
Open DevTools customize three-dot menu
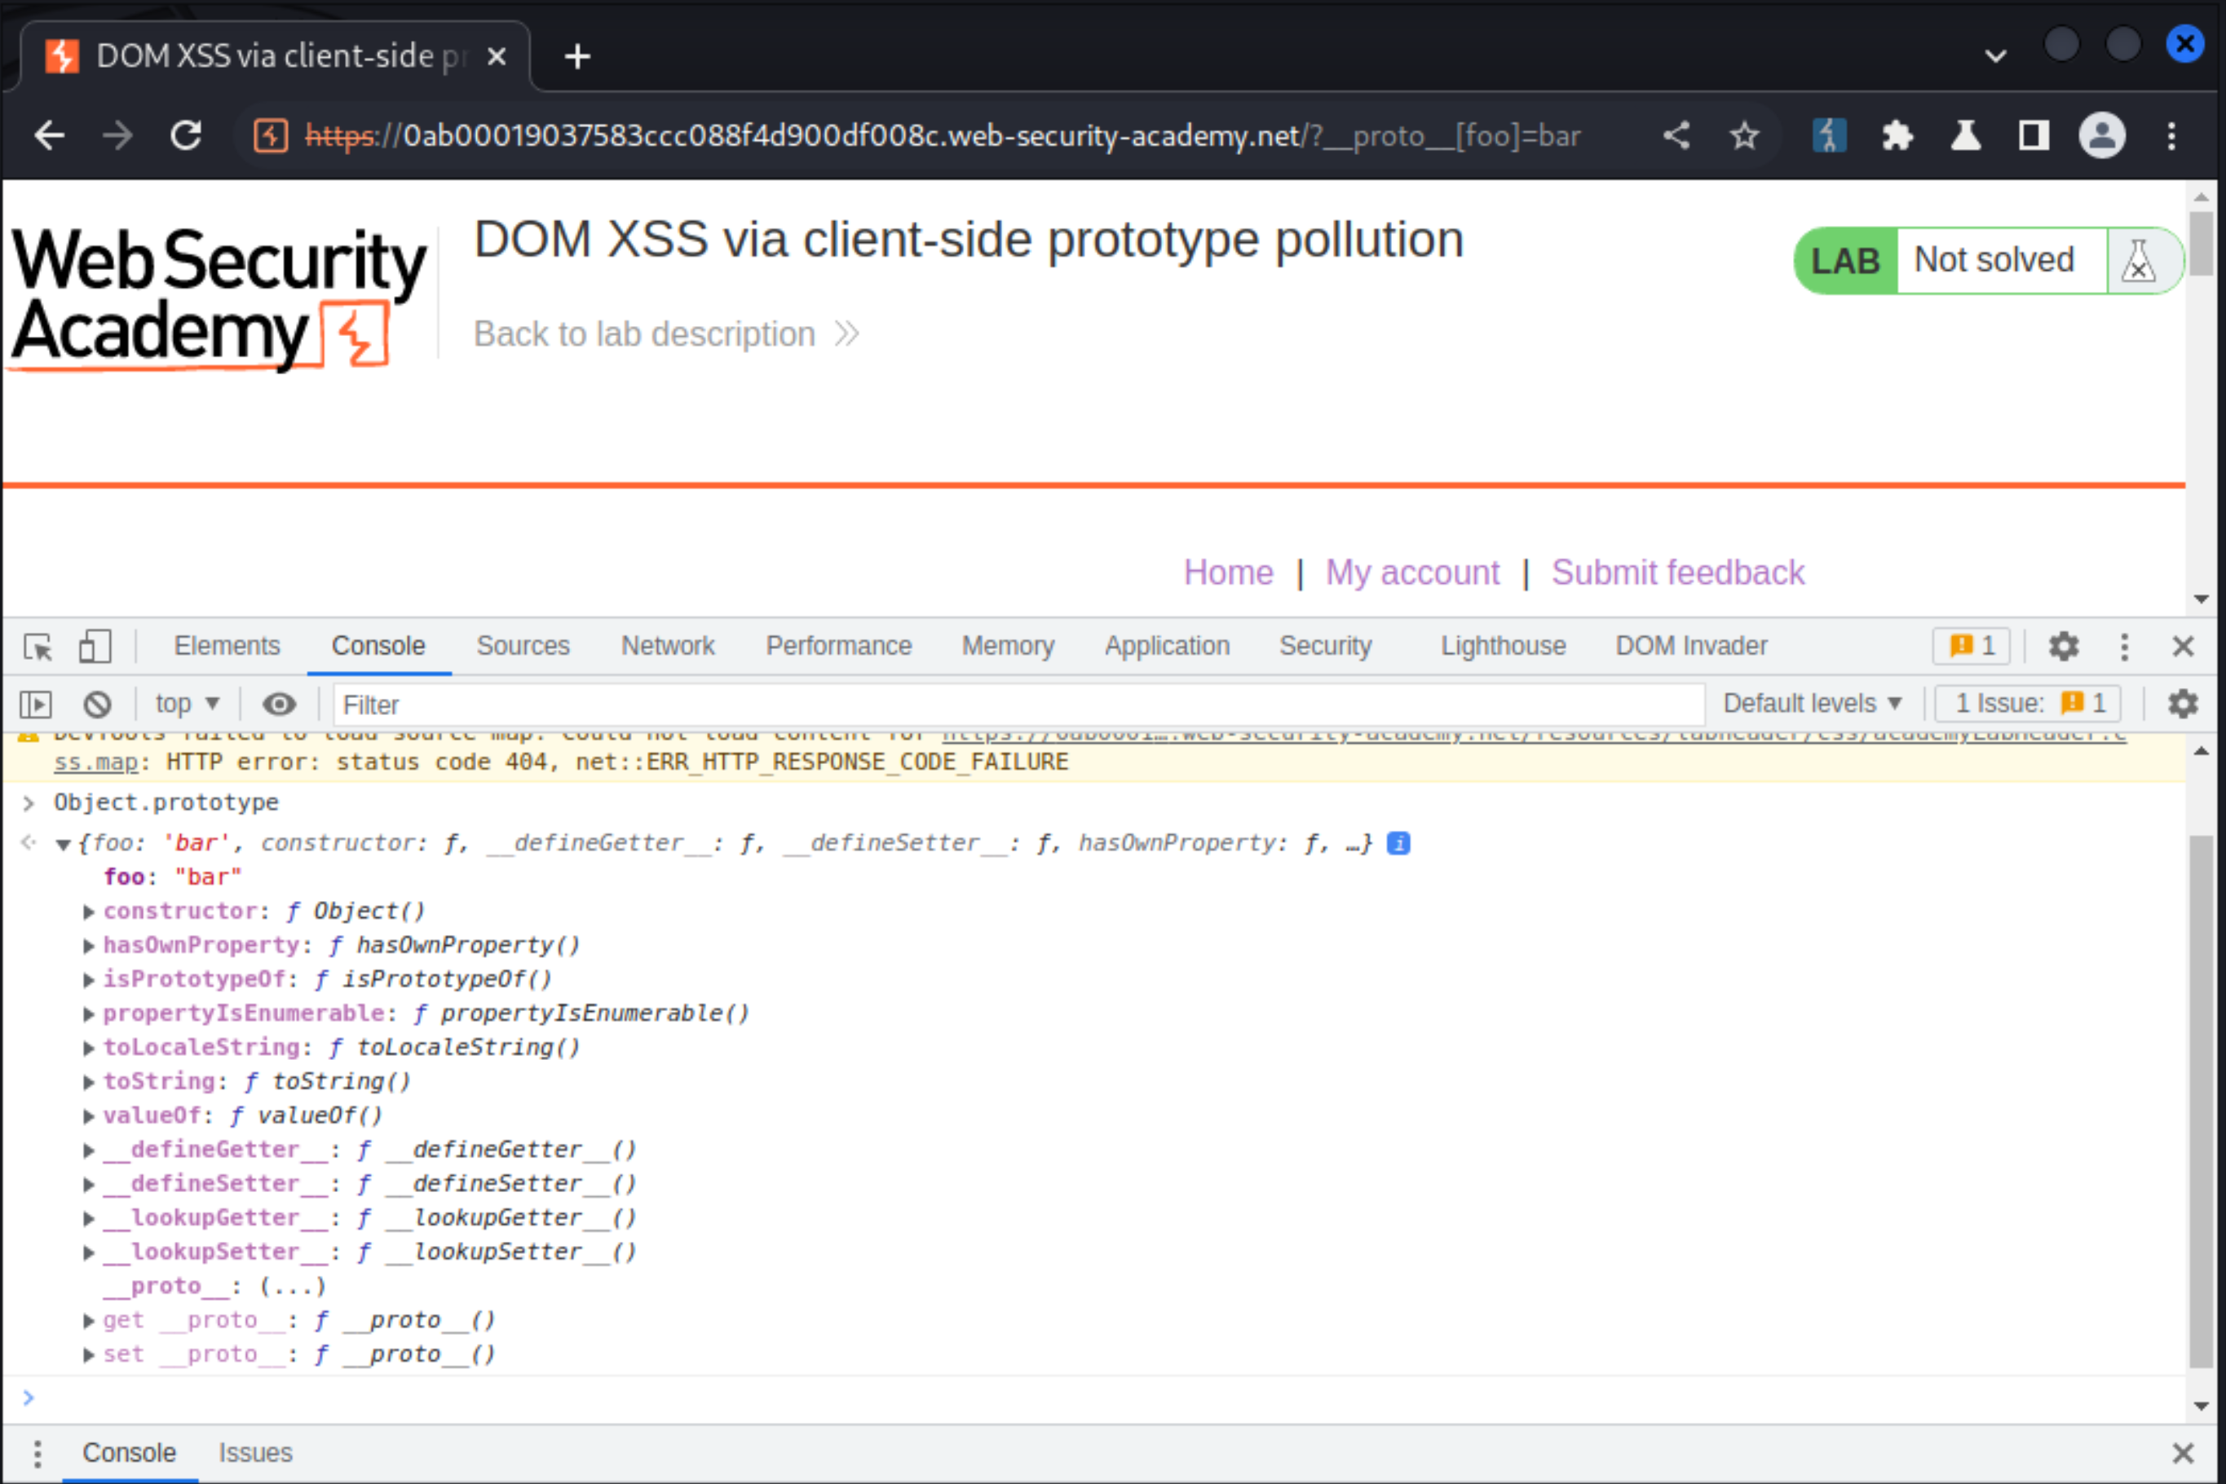(2124, 647)
